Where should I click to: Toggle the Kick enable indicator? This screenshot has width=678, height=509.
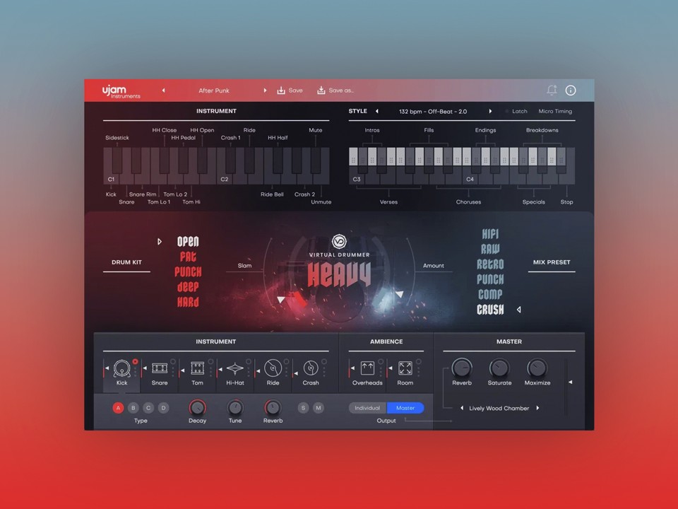(x=136, y=361)
